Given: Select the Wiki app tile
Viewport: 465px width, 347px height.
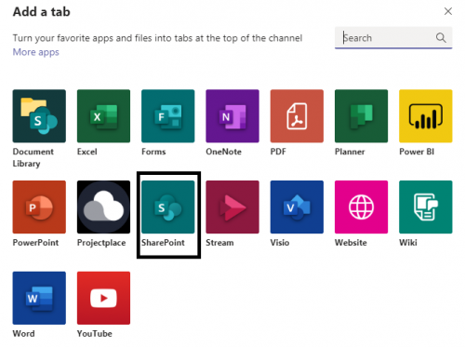Looking at the screenshot, I should 426,207.
